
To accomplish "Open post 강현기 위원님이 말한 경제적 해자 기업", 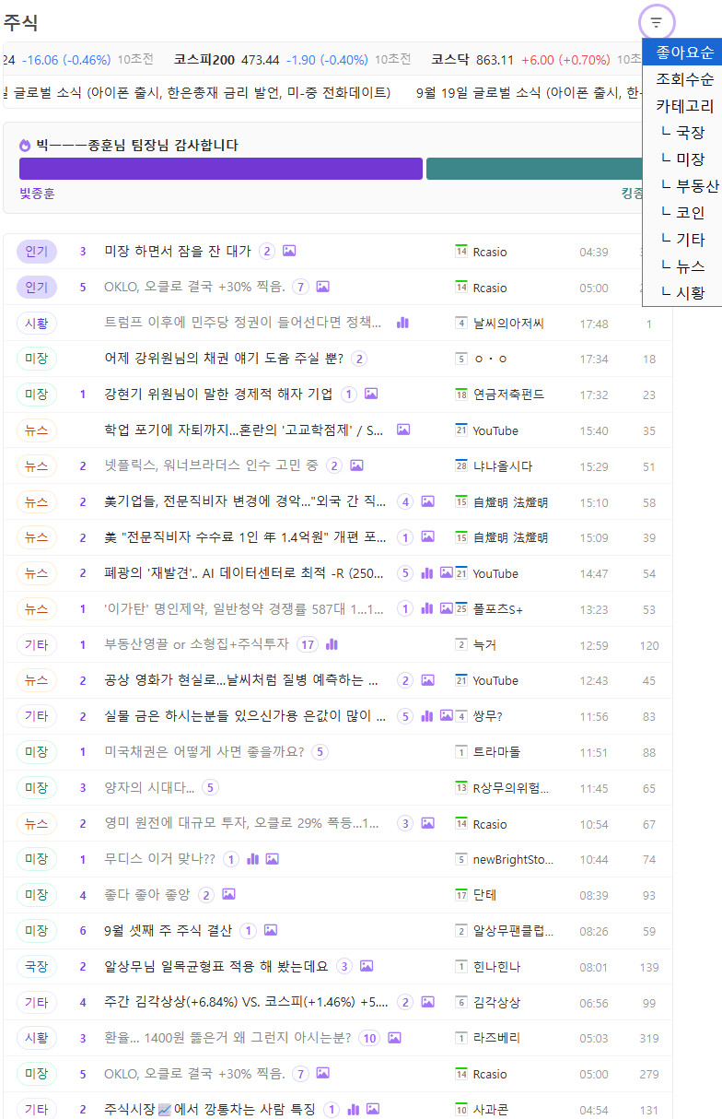I will 219,395.
